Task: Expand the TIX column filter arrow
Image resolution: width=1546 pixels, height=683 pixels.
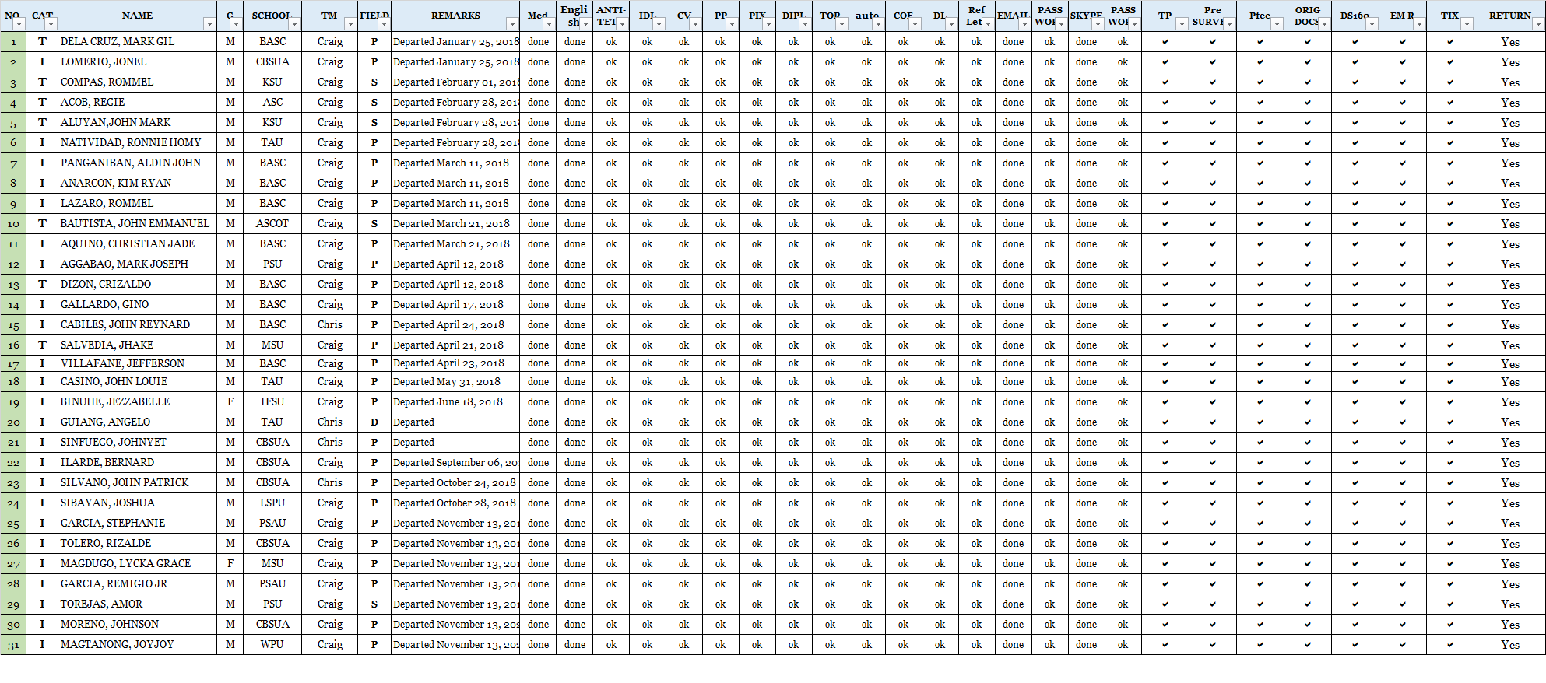Action: [1466, 24]
